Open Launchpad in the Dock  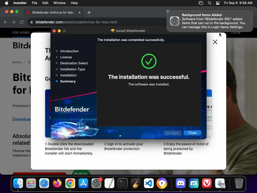31,183
